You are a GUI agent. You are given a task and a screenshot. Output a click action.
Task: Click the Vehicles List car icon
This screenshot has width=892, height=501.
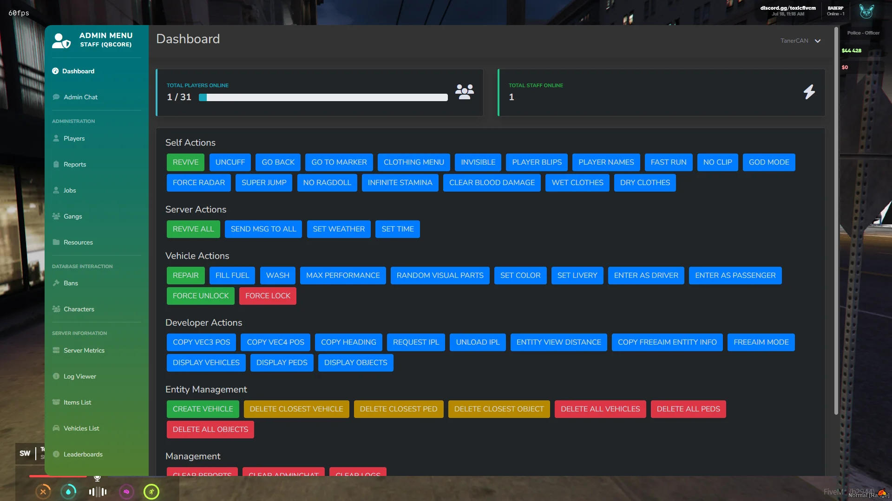(x=56, y=428)
